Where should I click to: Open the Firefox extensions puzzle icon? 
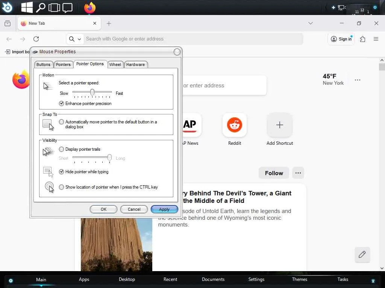tap(363, 39)
